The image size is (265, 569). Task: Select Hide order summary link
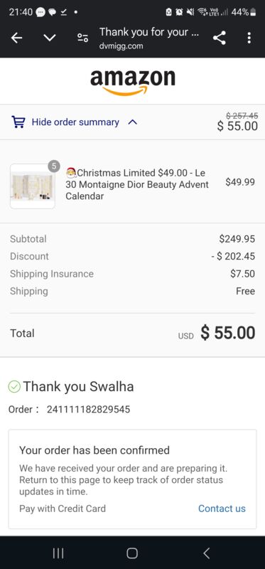pyautogui.click(x=75, y=122)
